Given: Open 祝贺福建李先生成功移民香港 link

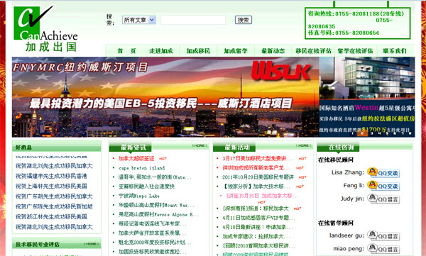Looking at the screenshot, I should click(x=51, y=176).
